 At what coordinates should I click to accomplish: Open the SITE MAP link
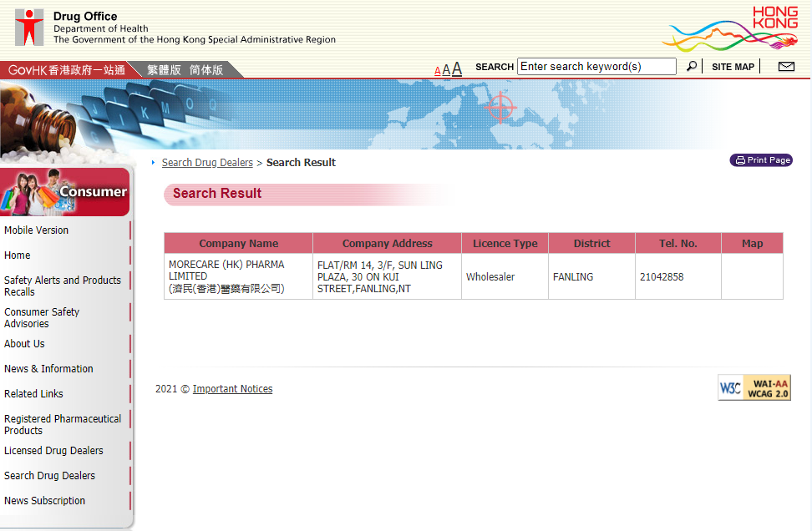click(733, 67)
